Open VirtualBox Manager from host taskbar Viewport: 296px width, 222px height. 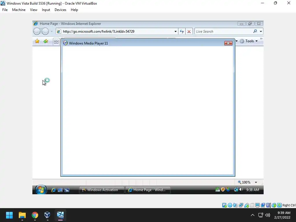pos(47,215)
